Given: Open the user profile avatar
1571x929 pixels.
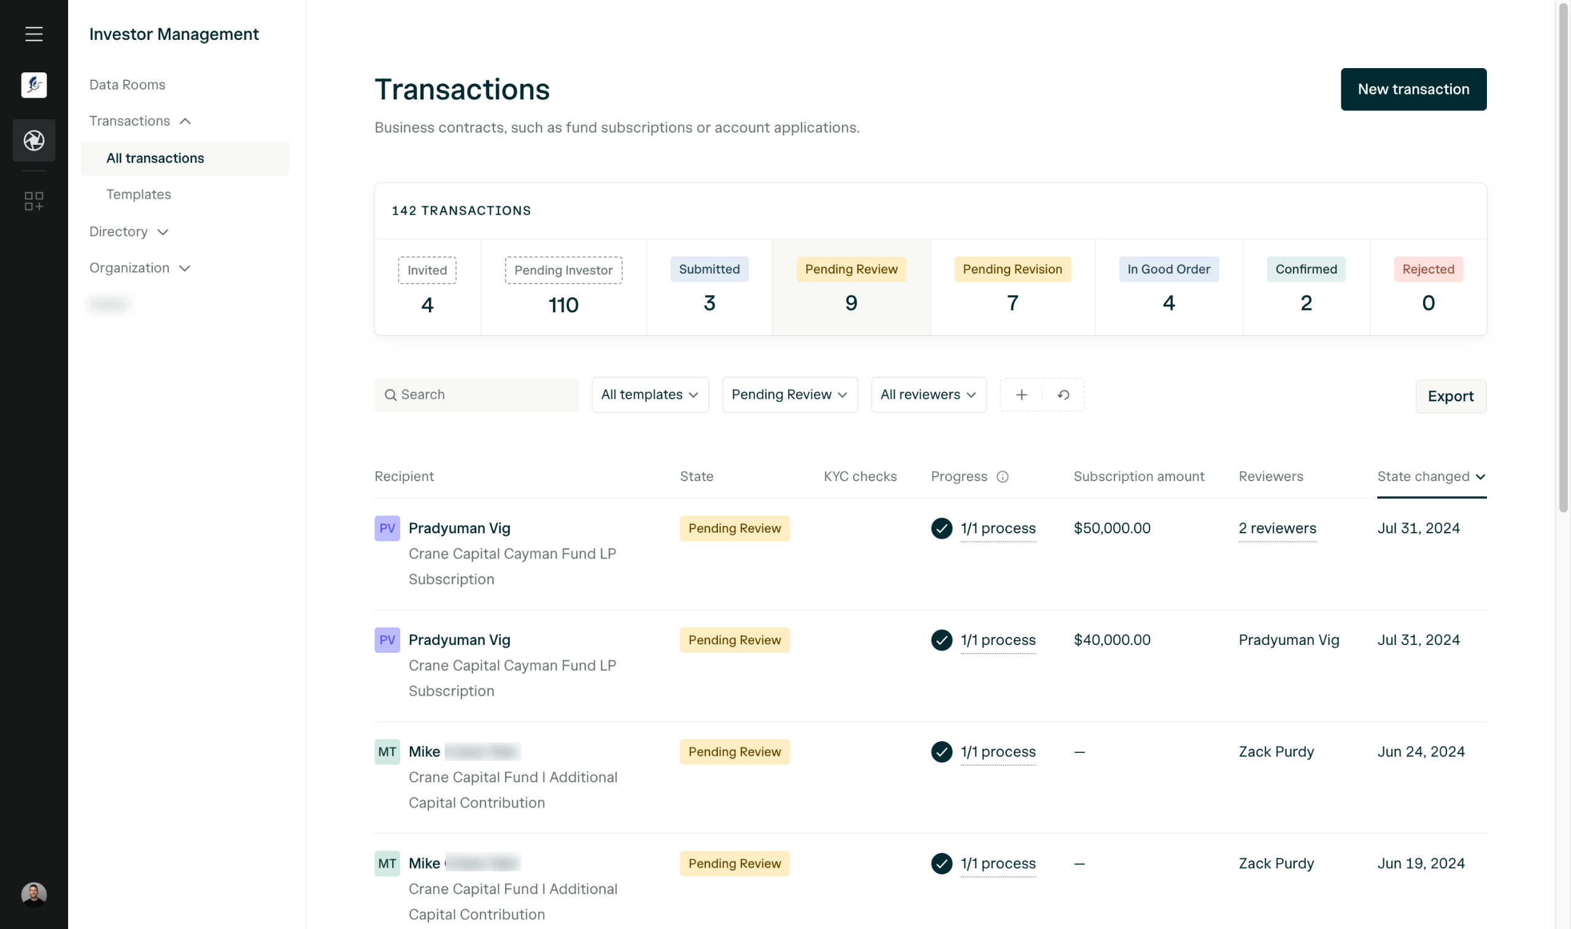Looking at the screenshot, I should (x=34, y=894).
